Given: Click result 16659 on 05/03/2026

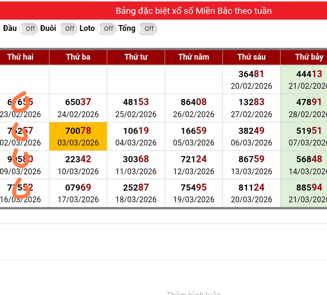Looking at the screenshot, I should coord(194,136).
